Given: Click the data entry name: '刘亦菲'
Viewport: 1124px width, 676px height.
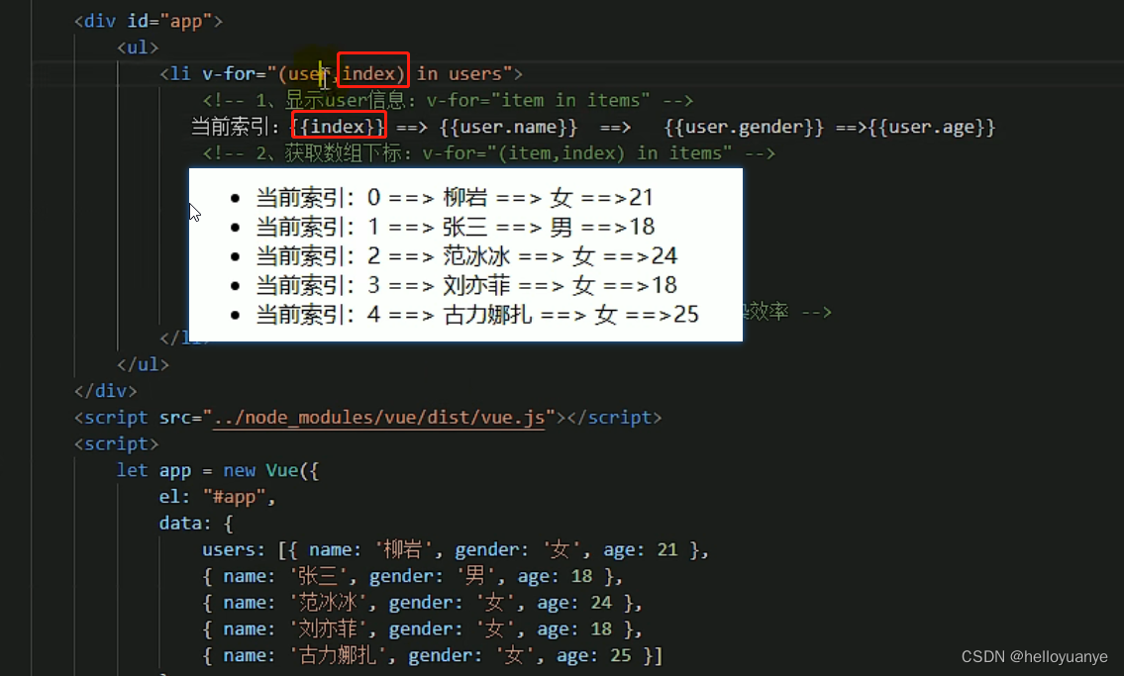Looking at the screenshot, I should pyautogui.click(x=295, y=629).
